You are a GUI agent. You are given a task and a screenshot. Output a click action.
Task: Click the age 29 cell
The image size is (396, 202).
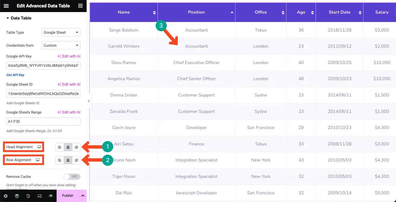(x=301, y=127)
